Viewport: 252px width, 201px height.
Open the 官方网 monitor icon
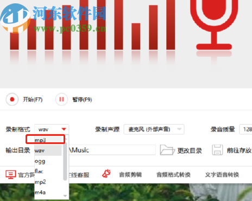point(11,174)
